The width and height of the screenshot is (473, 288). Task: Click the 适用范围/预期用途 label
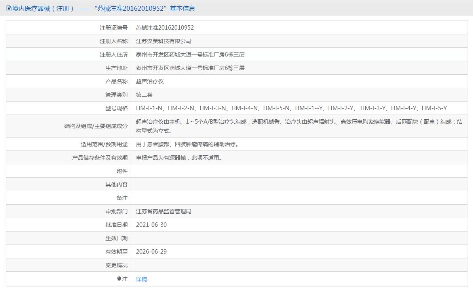[x=104, y=144]
